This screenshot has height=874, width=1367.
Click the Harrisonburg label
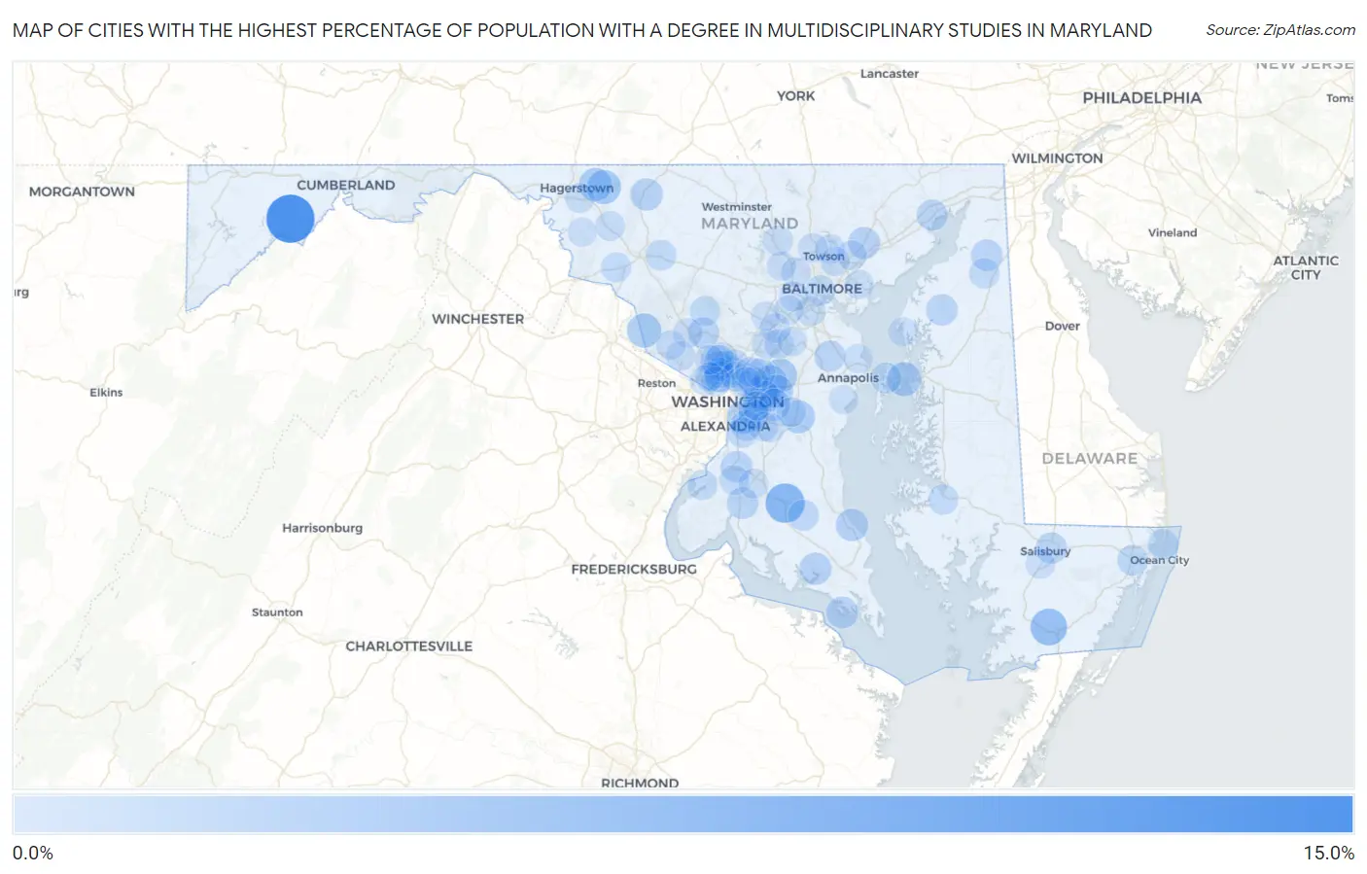coord(322,528)
